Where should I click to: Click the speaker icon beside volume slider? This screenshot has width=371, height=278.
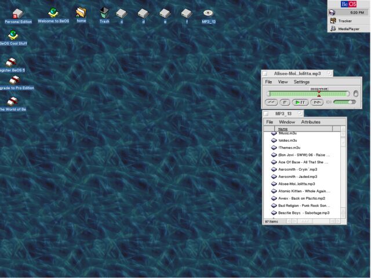(329, 102)
